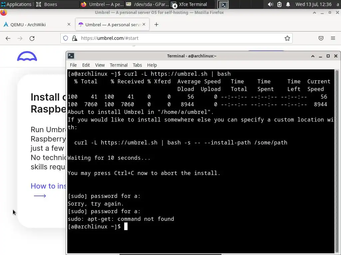
Task: Open the terminal Help menu
Action: click(152, 65)
